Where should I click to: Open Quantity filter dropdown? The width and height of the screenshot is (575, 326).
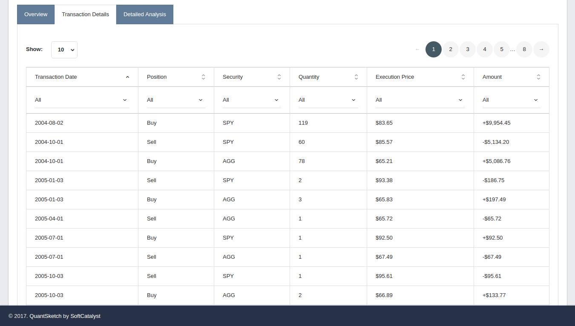[x=328, y=100]
